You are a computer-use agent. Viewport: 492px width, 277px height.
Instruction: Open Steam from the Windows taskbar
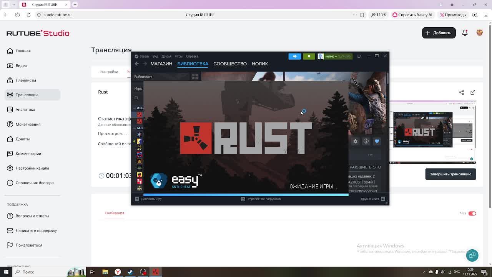[x=130, y=272]
